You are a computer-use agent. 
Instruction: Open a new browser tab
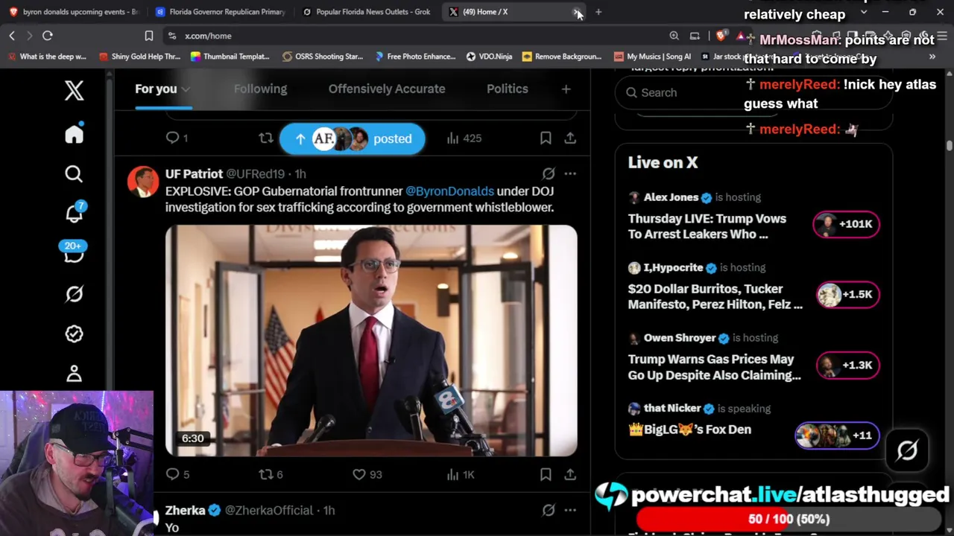(x=598, y=12)
